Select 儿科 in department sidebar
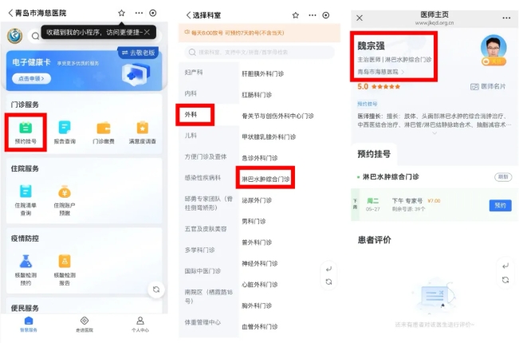The image size is (519, 343). (191, 136)
